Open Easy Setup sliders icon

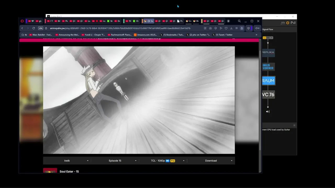[237, 28]
